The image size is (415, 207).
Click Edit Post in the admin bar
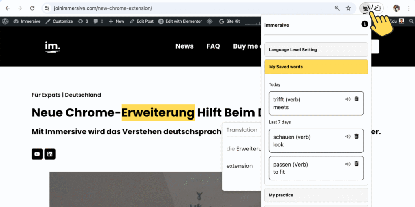coord(141,21)
